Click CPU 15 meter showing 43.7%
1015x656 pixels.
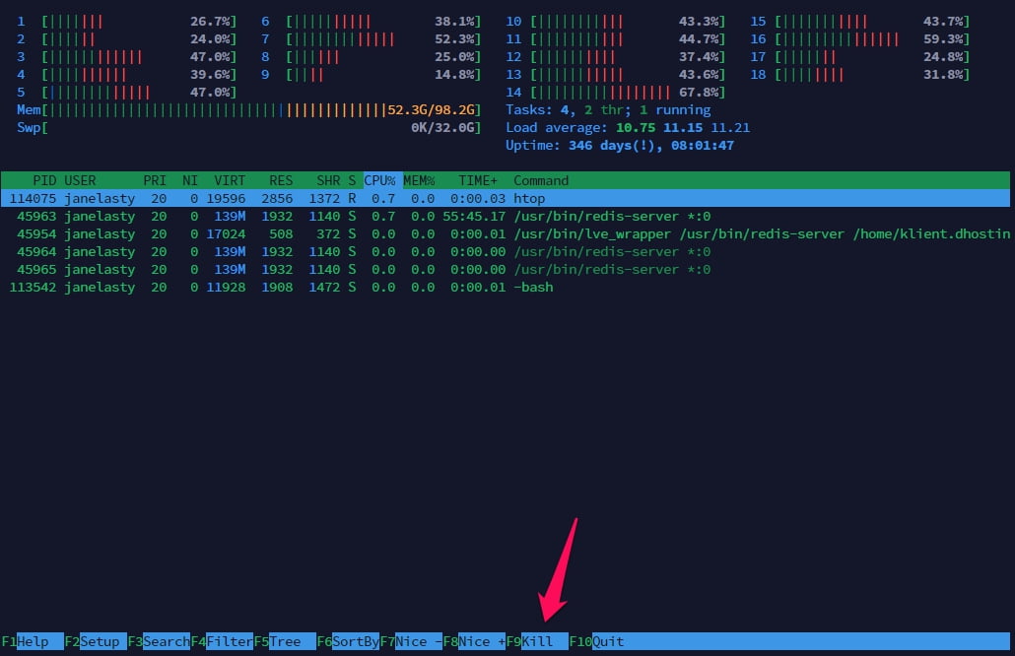(x=860, y=22)
